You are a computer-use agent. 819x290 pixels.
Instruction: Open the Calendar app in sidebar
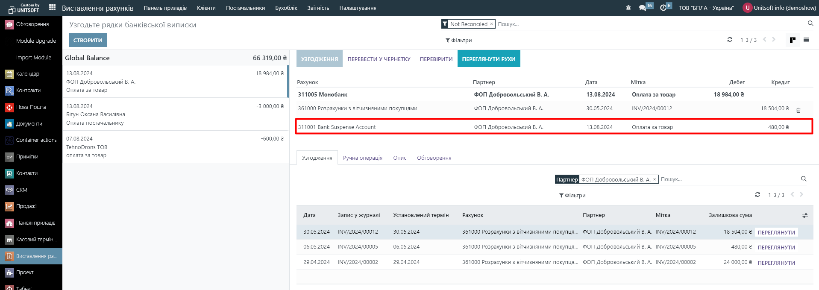click(x=28, y=74)
